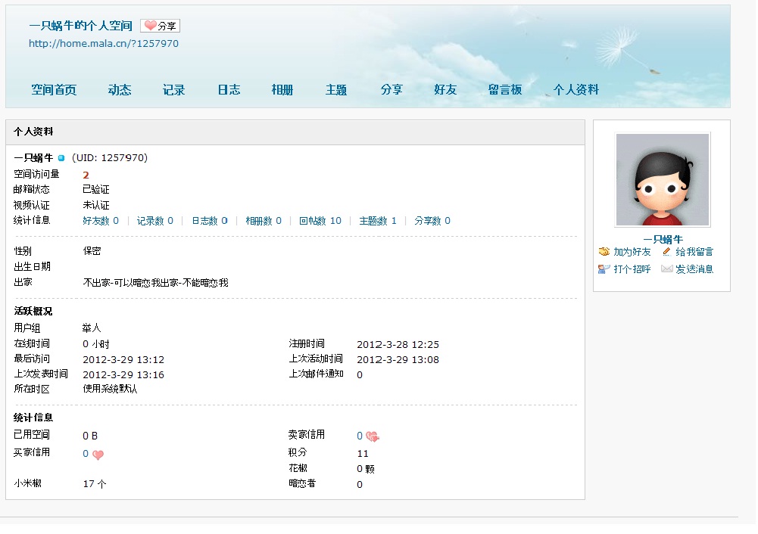The height and width of the screenshot is (534, 758).
Task: Click the 好友数 0 statistics link
Action: click(101, 221)
